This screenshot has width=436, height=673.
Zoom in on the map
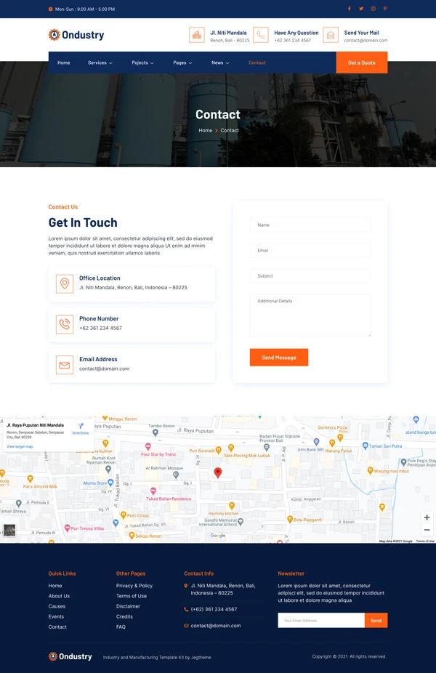(x=427, y=517)
